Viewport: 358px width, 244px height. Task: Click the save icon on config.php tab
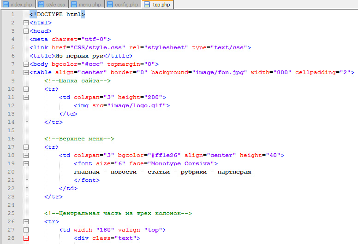(x=110, y=5)
